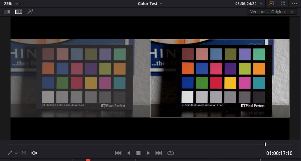This screenshot has height=161, width=301.
Task: Expand the eyedropper tool mode chevron
Action: (x=16, y=153)
